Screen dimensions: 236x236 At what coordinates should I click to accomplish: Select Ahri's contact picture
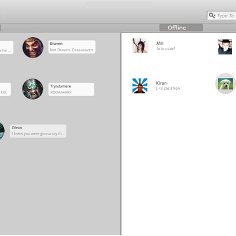pos(140,45)
